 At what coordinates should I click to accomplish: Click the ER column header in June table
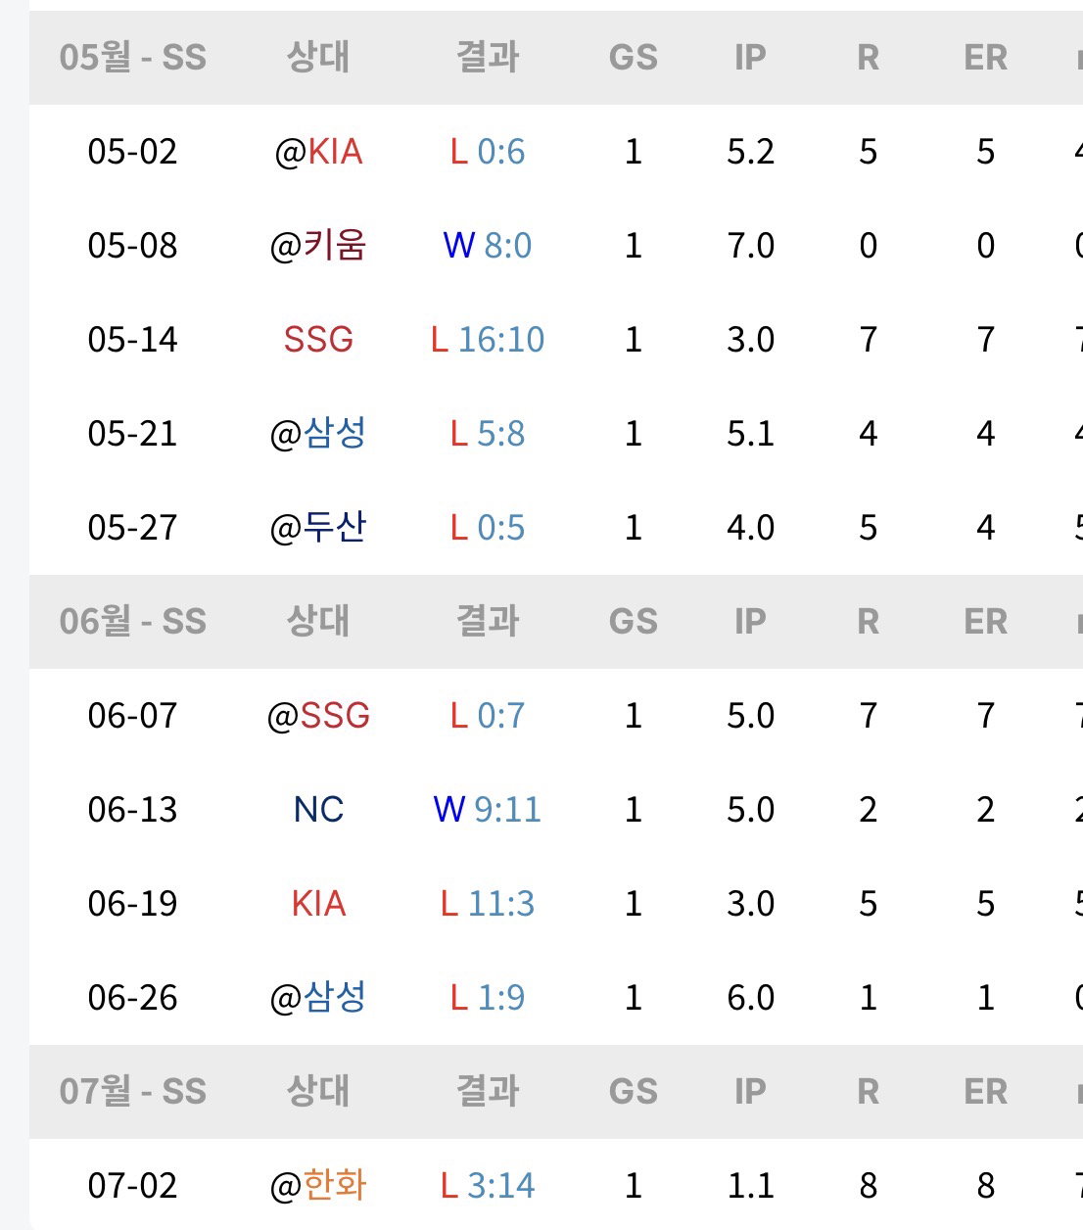985,622
